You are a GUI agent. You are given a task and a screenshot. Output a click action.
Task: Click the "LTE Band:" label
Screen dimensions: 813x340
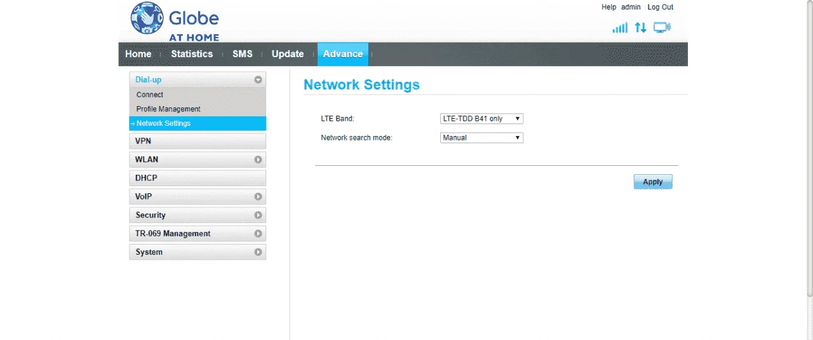point(337,119)
